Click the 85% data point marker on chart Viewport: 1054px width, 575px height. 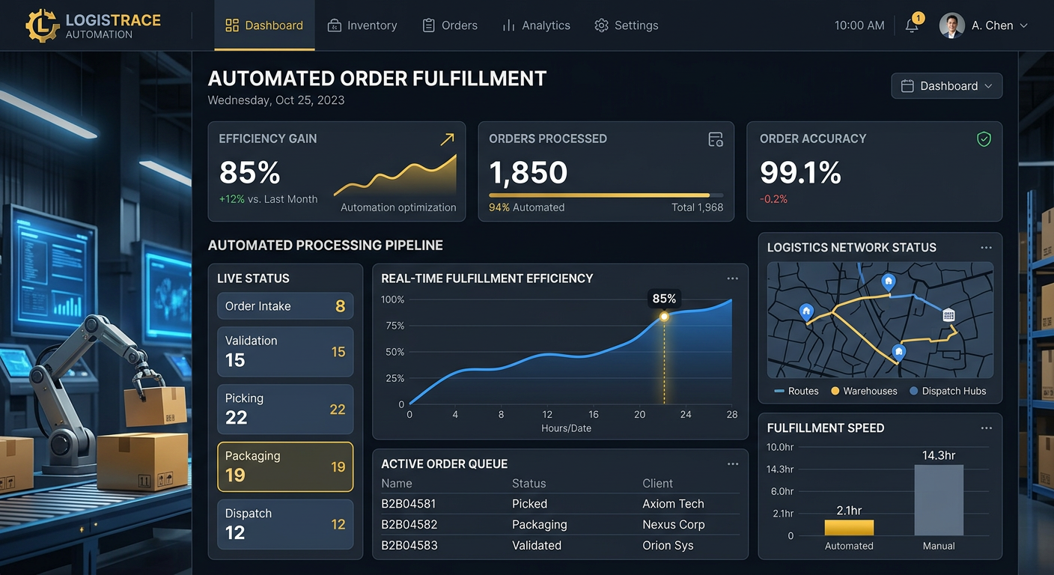(x=664, y=317)
